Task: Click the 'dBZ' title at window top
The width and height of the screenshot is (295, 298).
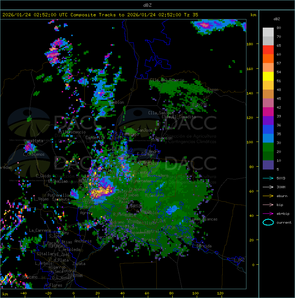Action: click(x=147, y=5)
